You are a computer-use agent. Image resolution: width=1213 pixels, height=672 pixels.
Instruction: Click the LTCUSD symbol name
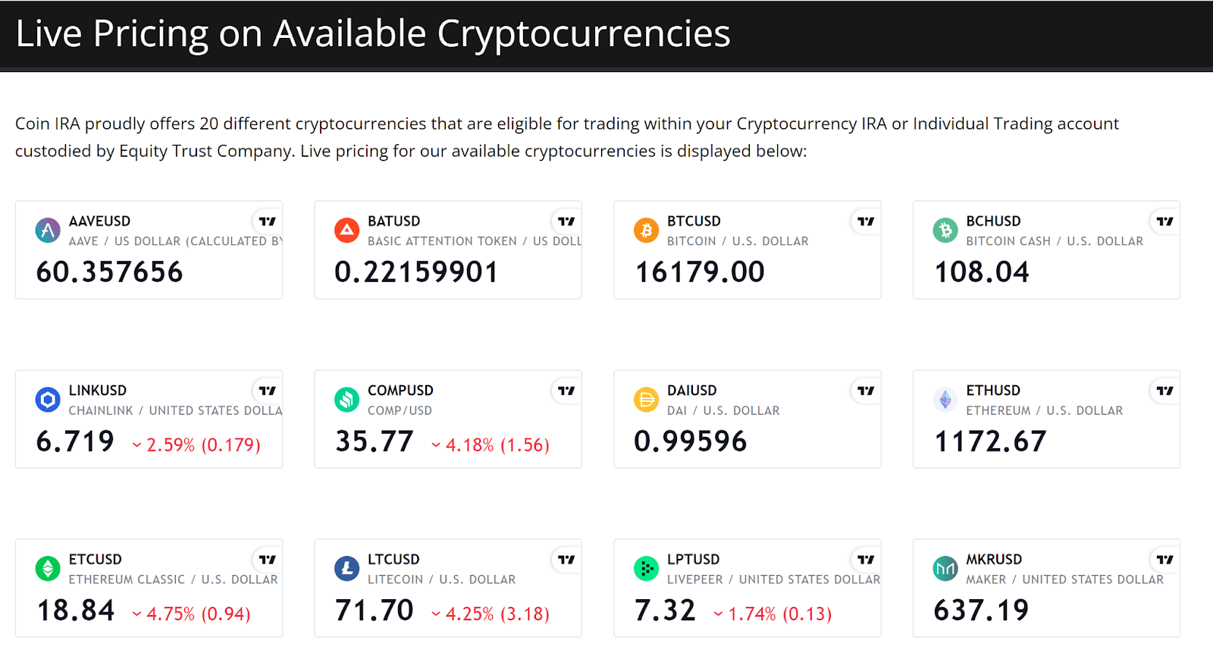point(393,560)
